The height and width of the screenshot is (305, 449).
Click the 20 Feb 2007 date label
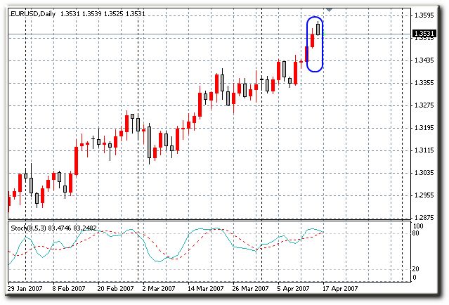click(x=115, y=288)
